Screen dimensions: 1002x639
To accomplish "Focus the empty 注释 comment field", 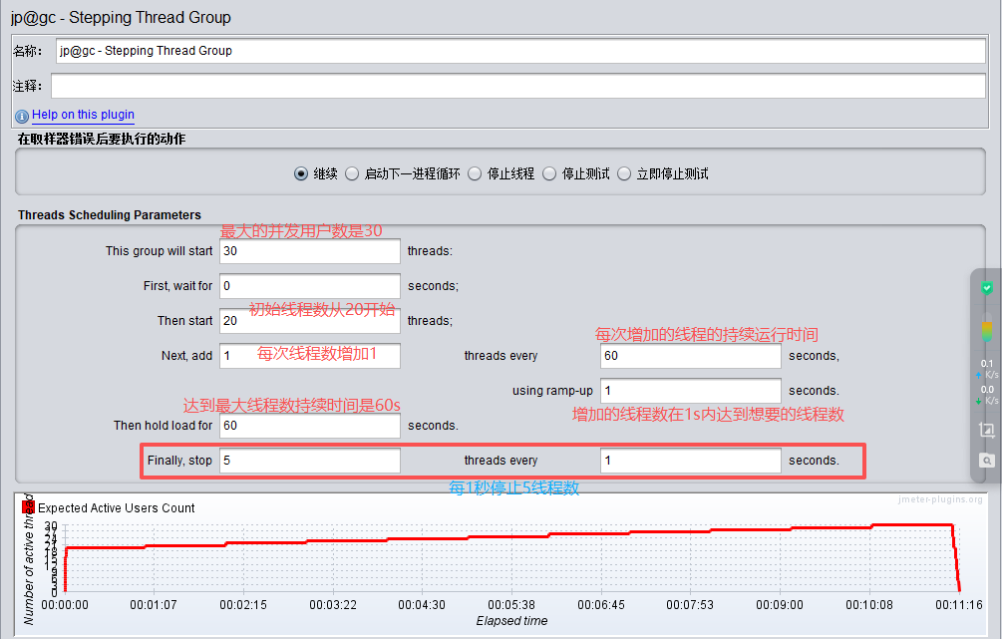I will [x=518, y=86].
